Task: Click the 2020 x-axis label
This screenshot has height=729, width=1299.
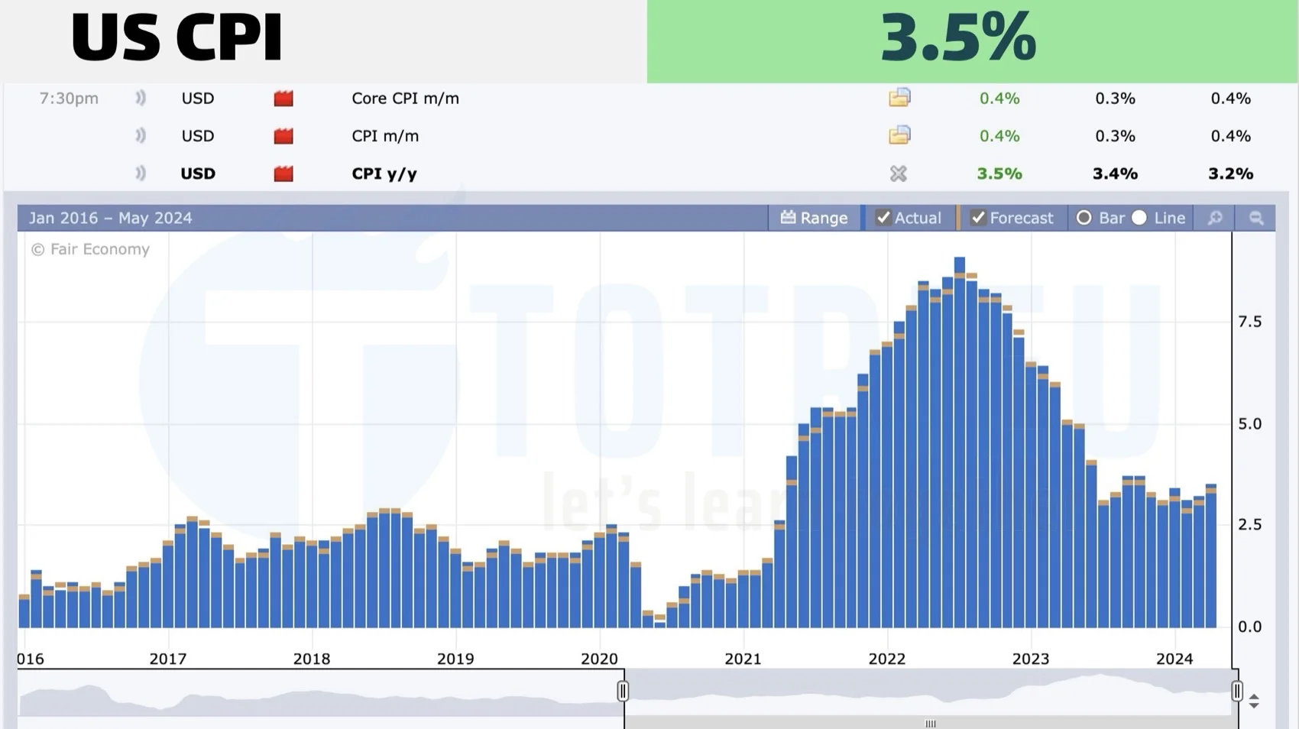Action: tap(599, 659)
